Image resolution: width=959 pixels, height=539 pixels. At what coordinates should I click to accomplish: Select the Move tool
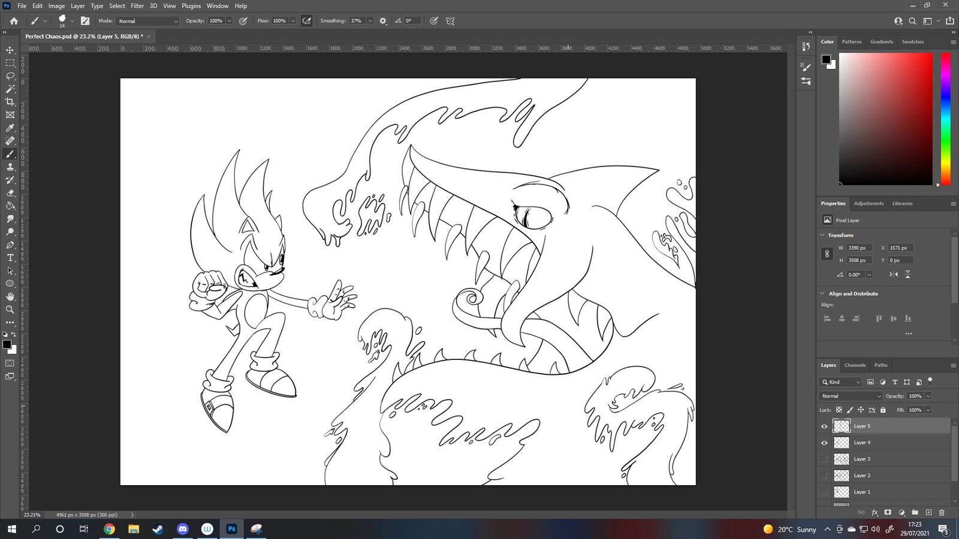(10, 50)
